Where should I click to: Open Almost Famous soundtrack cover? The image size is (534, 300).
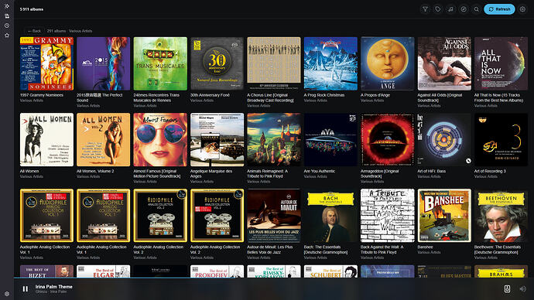click(x=160, y=139)
